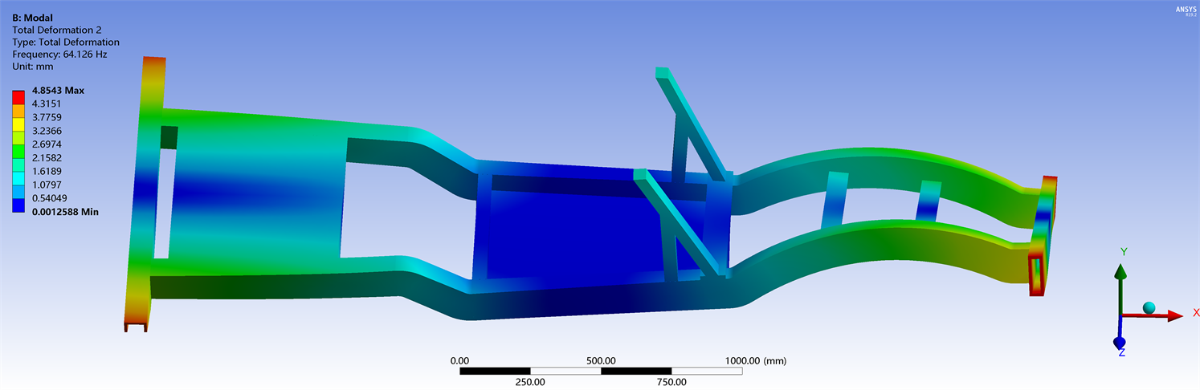Click the Frequency: 64.126 Hz label
This screenshot has width=1200, height=390.
coord(59,55)
